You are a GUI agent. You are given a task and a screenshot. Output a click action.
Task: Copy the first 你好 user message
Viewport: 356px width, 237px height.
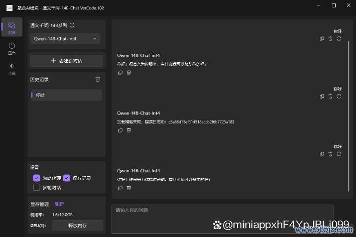[x=322, y=39]
